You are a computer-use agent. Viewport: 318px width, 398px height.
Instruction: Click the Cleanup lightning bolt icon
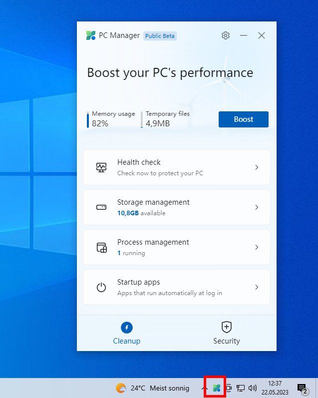[x=127, y=328]
